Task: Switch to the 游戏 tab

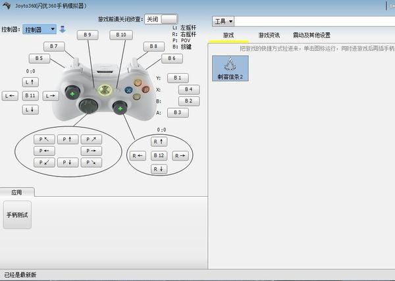Action: pos(228,36)
